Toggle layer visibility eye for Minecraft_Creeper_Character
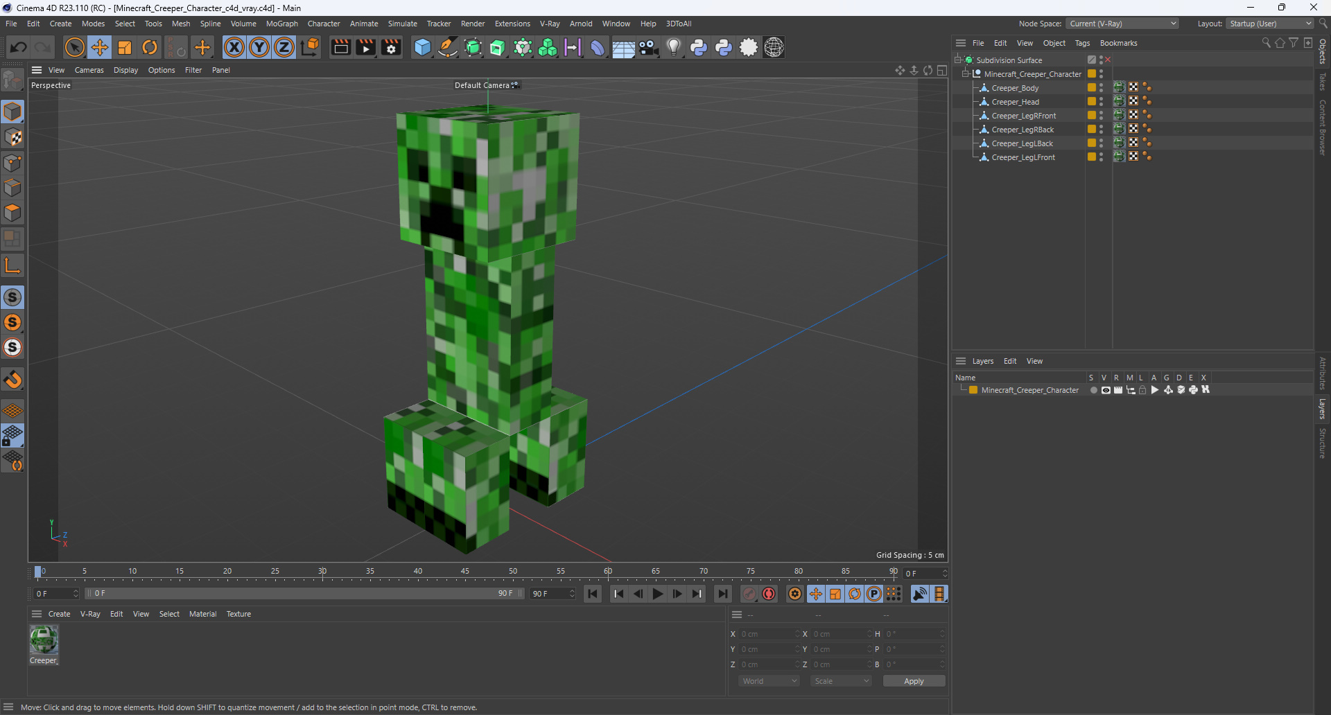The width and height of the screenshot is (1331, 715). (1106, 390)
